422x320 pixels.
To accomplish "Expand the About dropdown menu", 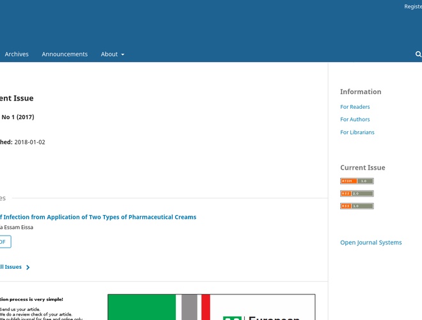I will tap(113, 54).
